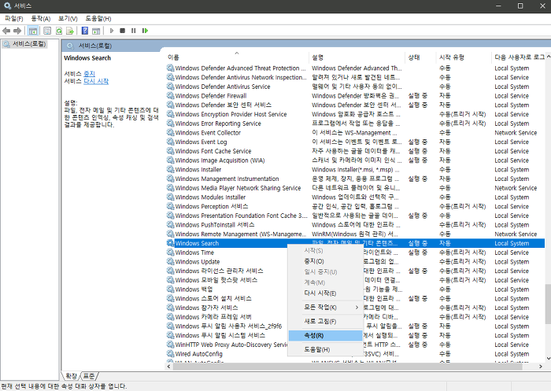Click the 다시 시작 service link
551x391 pixels.
point(96,81)
